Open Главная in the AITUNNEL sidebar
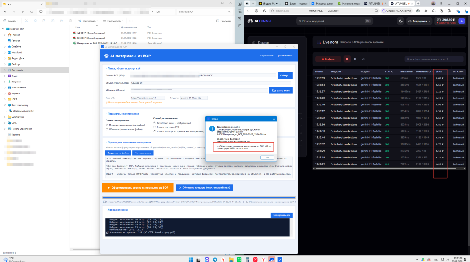470x262 pixels. tap(264, 43)
